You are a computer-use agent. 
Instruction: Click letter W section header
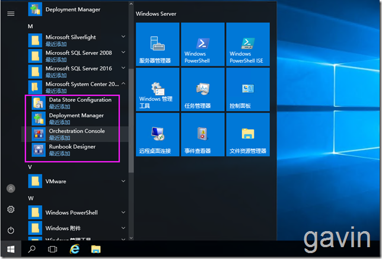pyautogui.click(x=31, y=198)
